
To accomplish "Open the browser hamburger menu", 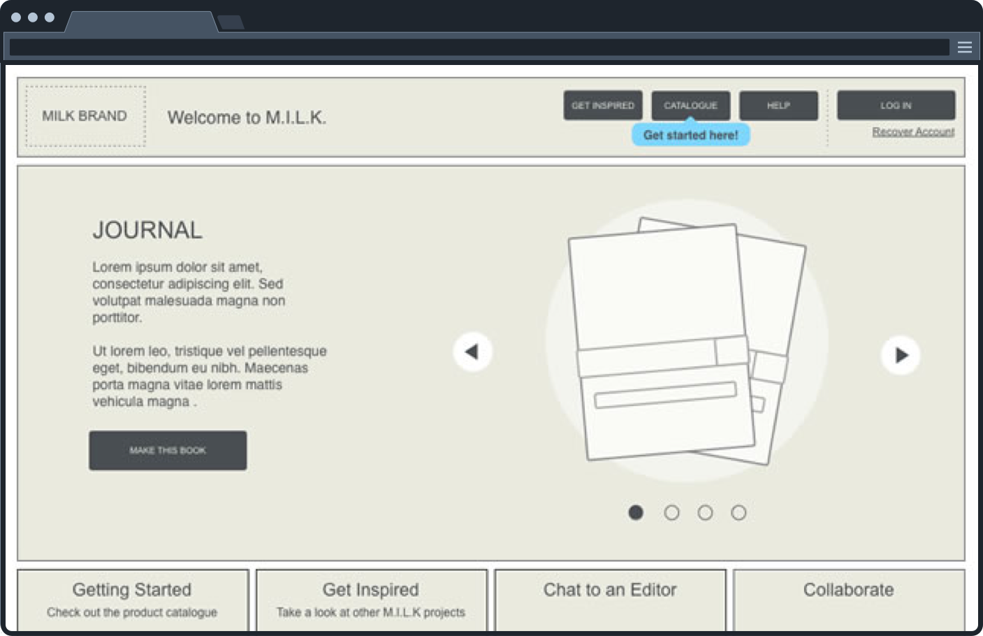I will (x=965, y=47).
